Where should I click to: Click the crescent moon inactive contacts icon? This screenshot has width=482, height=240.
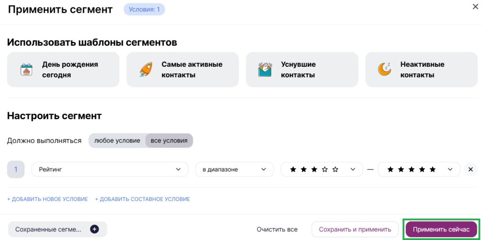385,70
